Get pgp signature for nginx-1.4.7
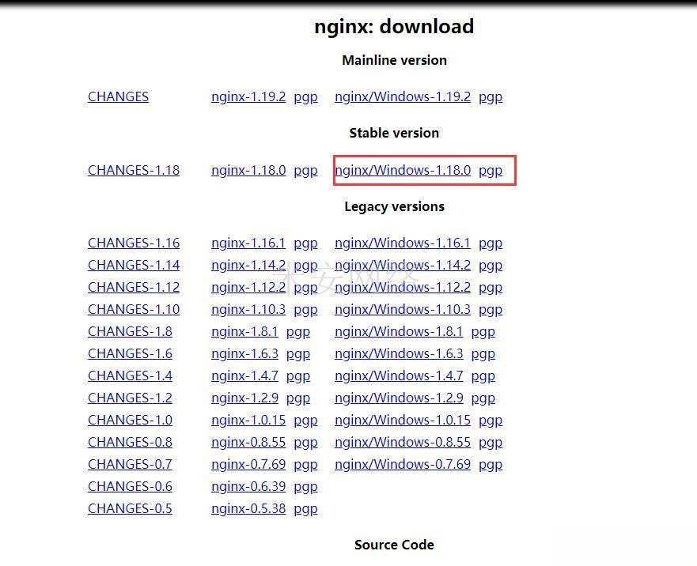Viewport: 697px width, 566px height. [x=298, y=377]
